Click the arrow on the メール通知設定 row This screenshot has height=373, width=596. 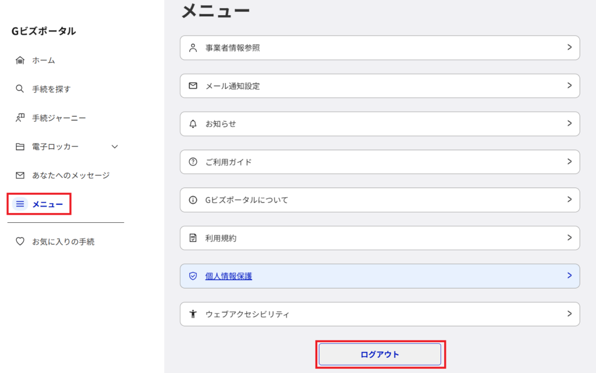[x=569, y=86]
